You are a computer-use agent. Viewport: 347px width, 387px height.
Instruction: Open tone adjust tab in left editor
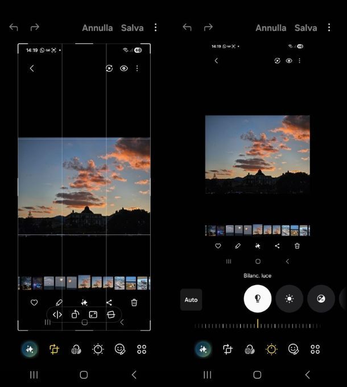[x=98, y=349]
